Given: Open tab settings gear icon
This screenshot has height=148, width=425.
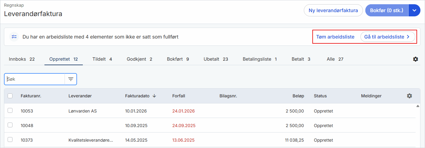Looking at the screenshot, I should click(x=416, y=59).
